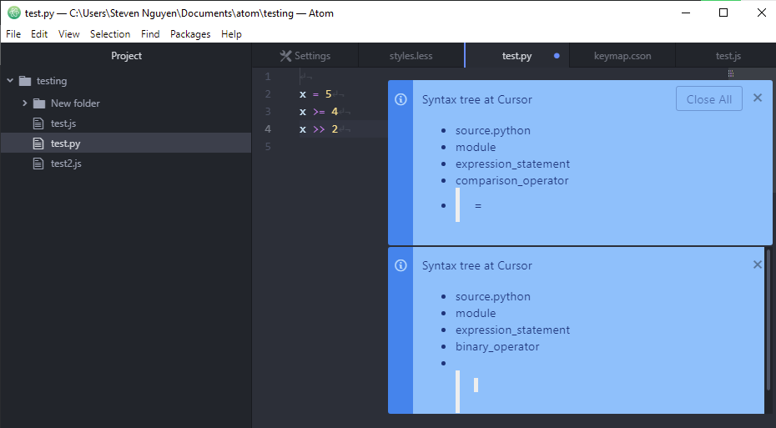Click binary_operator in the second notification

(x=497, y=346)
